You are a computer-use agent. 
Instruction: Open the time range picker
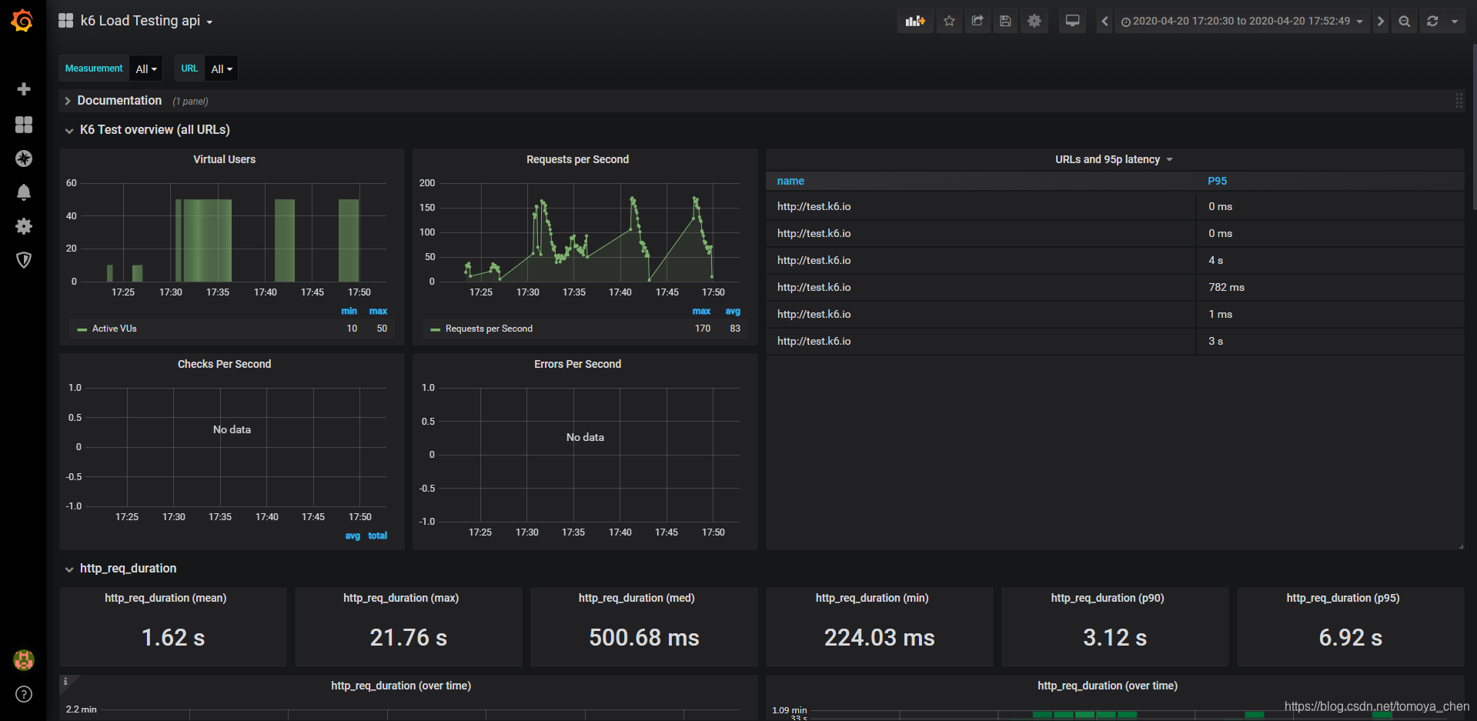[1242, 21]
